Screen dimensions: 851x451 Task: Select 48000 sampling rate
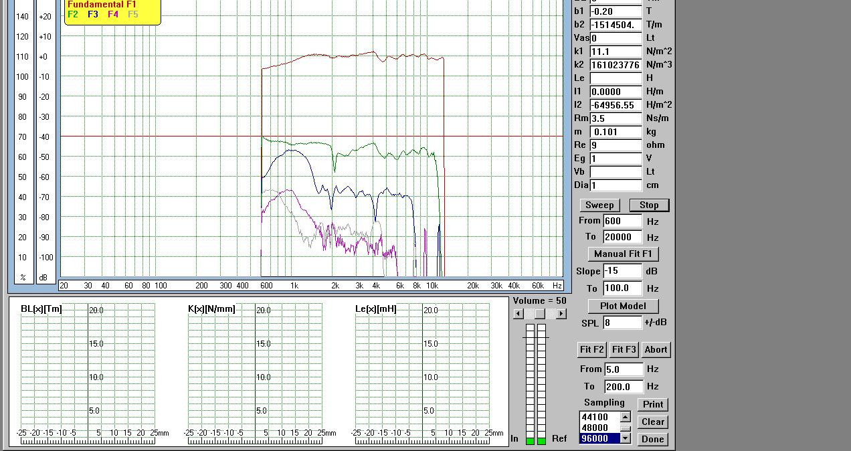pyautogui.click(x=599, y=428)
